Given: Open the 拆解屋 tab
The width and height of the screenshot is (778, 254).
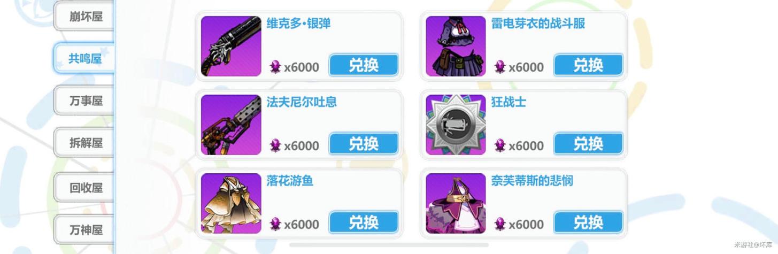Looking at the screenshot, I should pos(86,143).
